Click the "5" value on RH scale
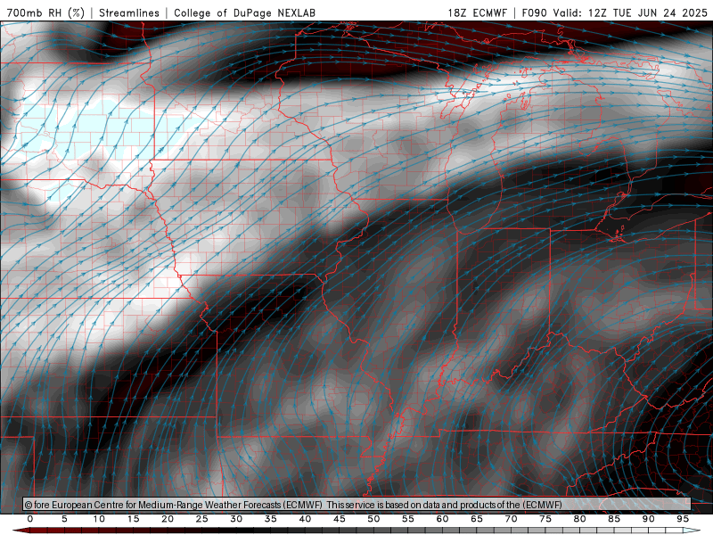The height and width of the screenshot is (535, 713). coord(64,519)
